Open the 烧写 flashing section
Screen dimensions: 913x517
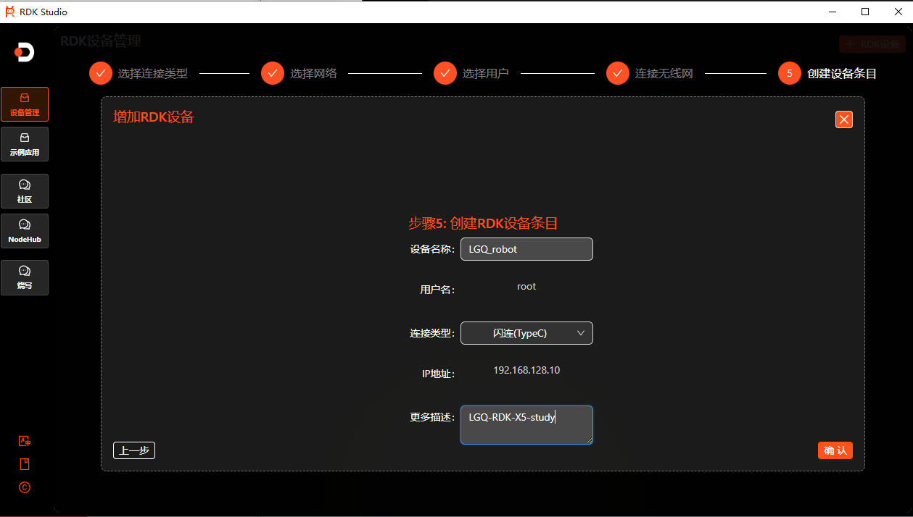pyautogui.click(x=25, y=277)
